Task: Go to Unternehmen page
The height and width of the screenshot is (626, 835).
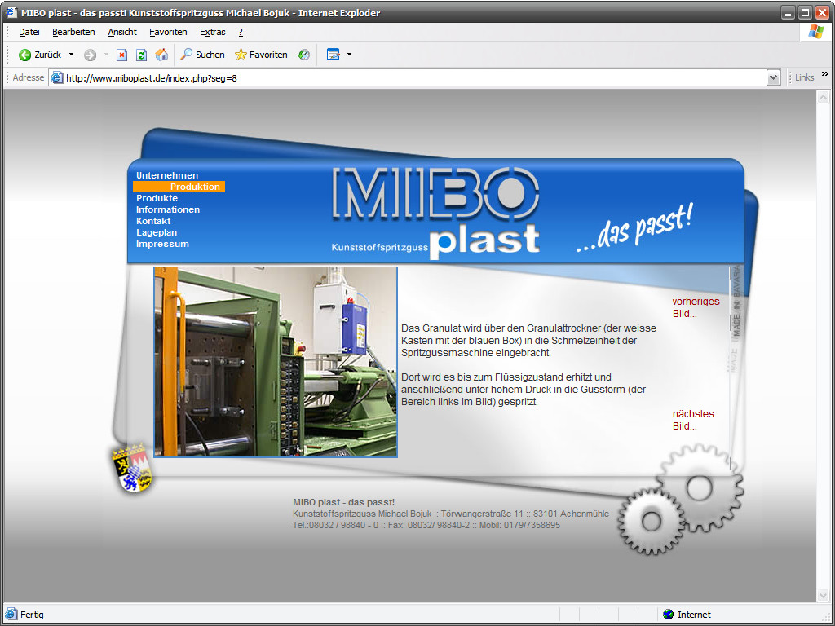Action: coord(167,175)
